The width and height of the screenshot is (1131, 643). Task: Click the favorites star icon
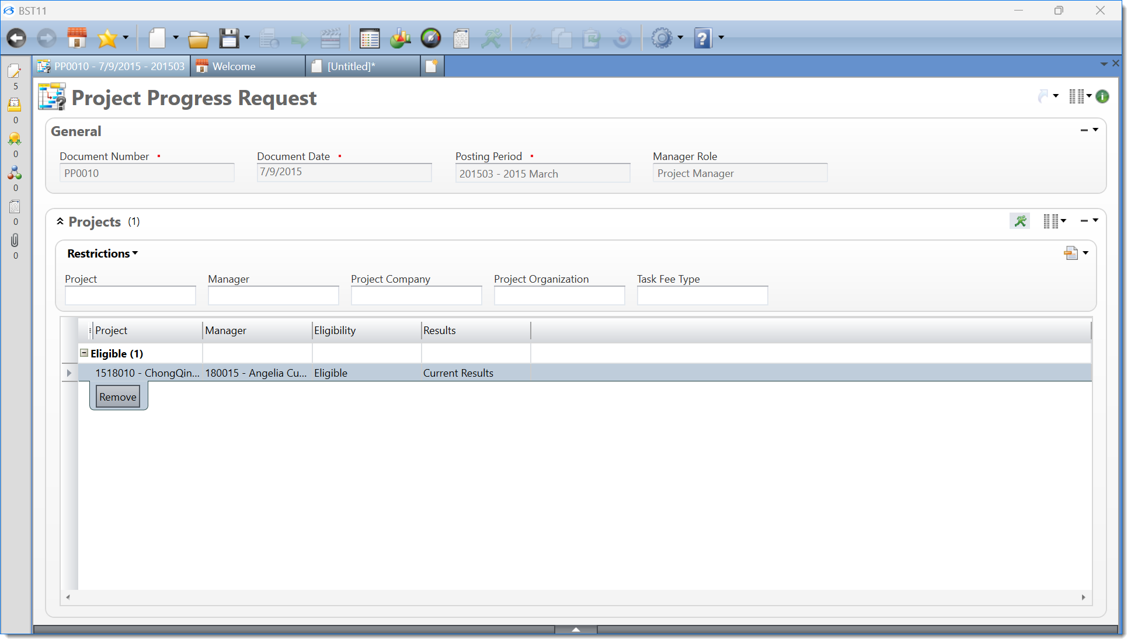click(x=107, y=39)
